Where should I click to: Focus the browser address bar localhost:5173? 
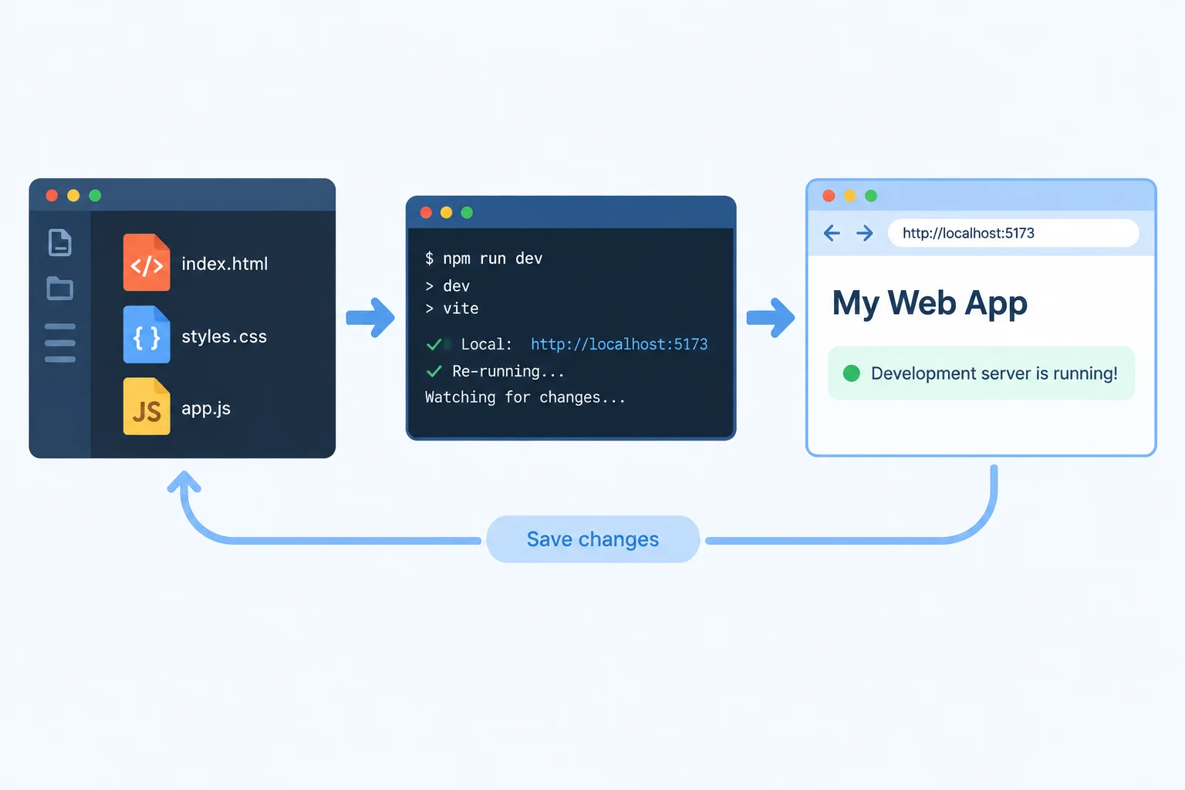pos(1013,233)
